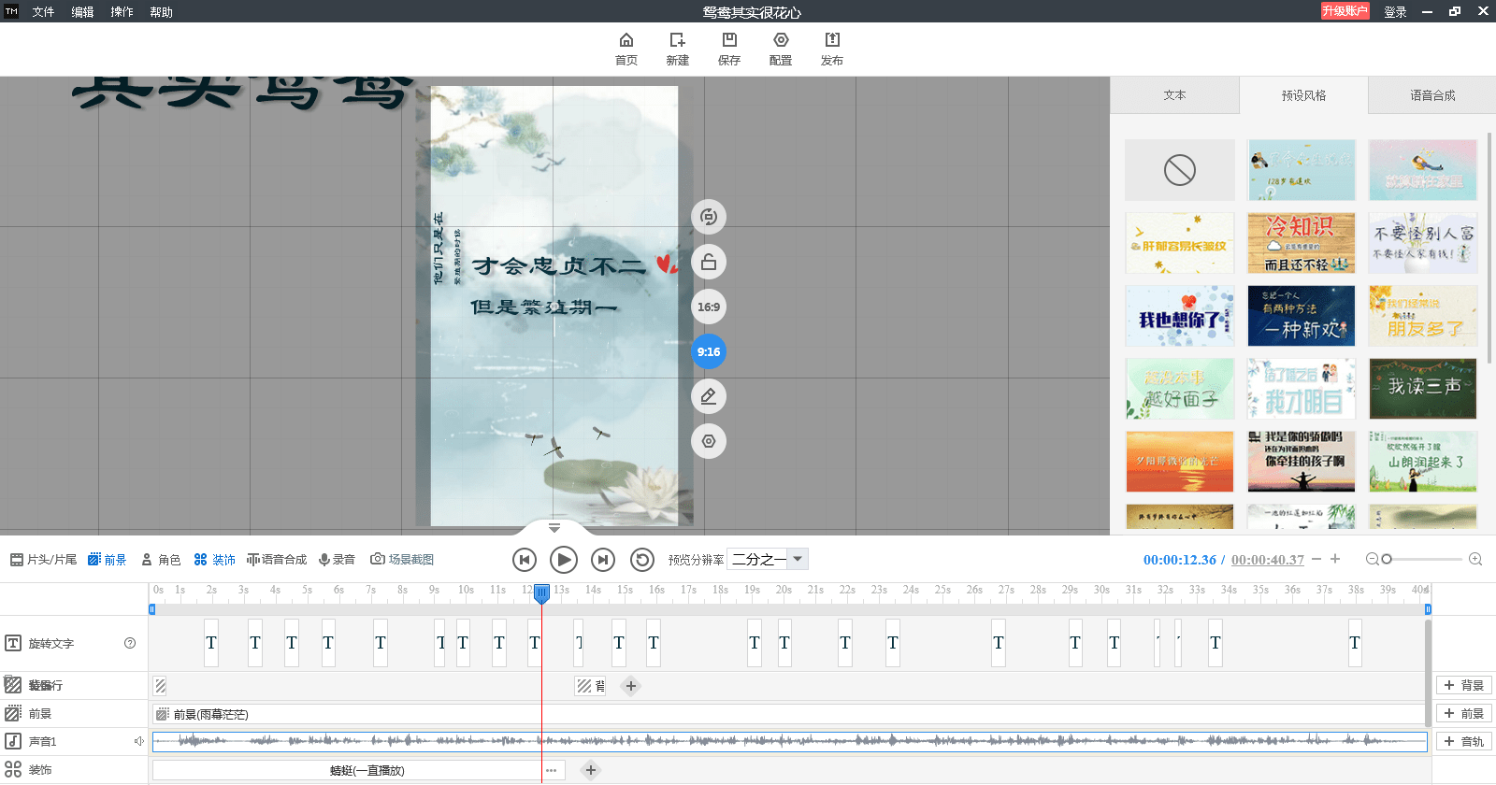1496x785 pixels.
Task: Switch to the 语音合成 tab
Action: (1432, 95)
